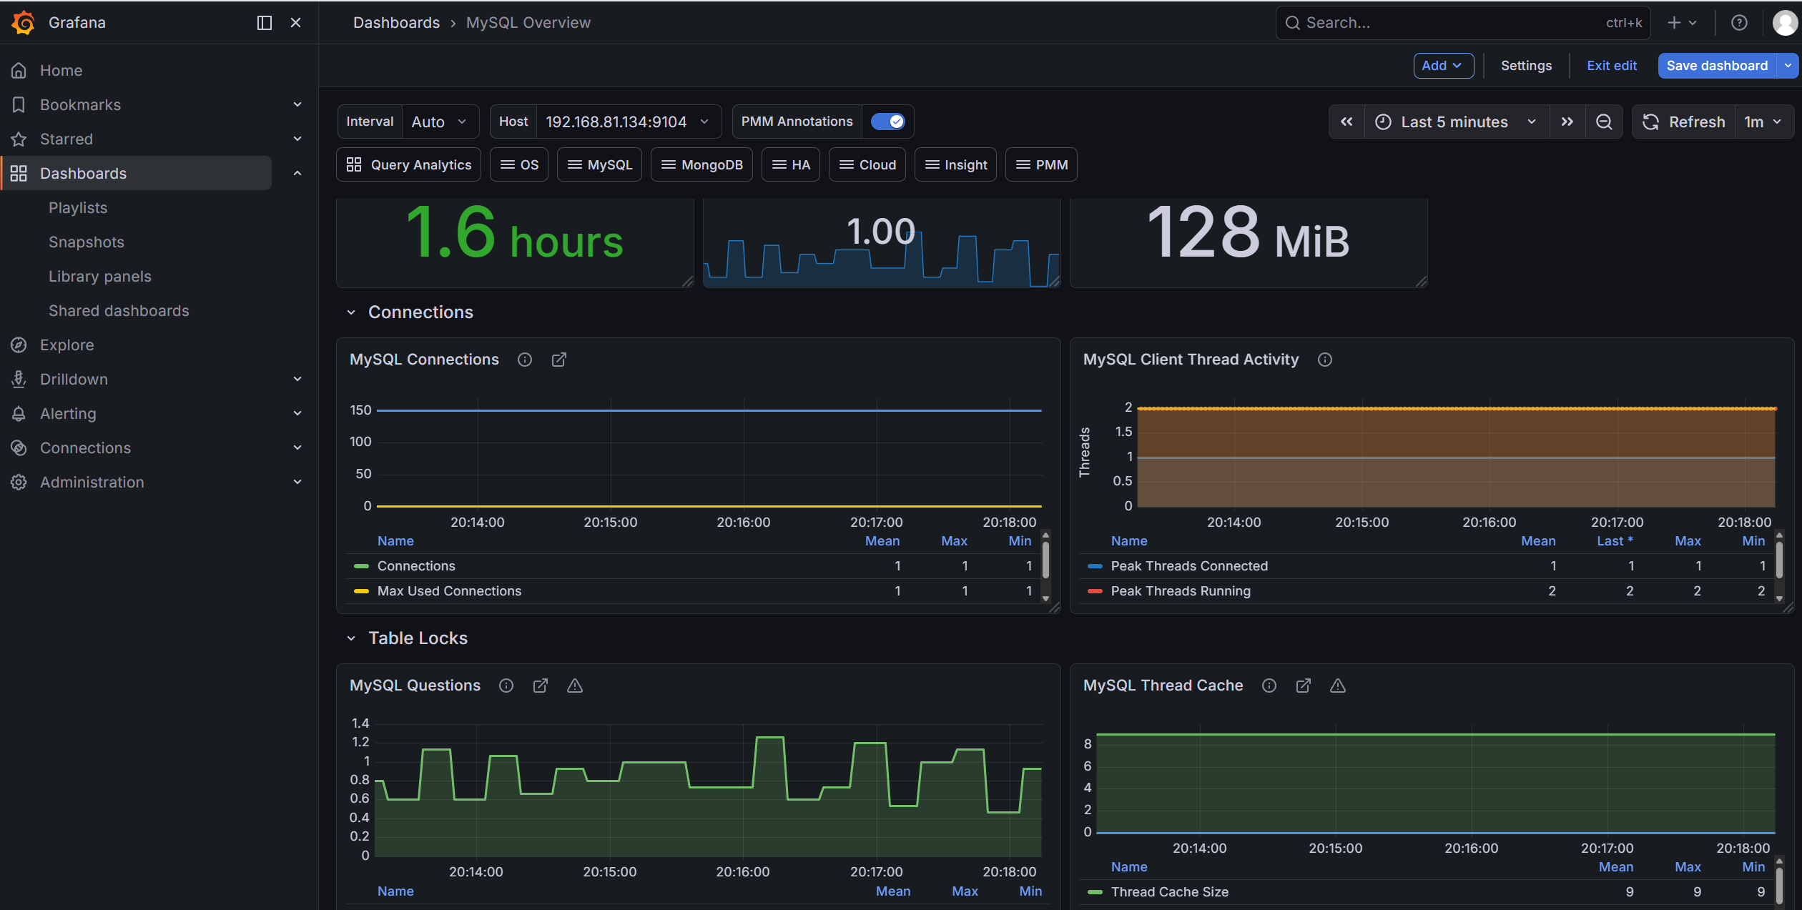
Task: Click Exit edit link
Action: (1612, 65)
